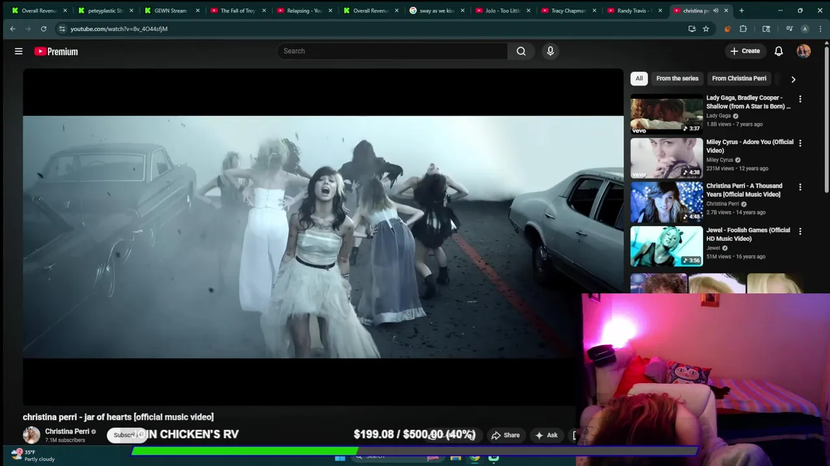Image resolution: width=830 pixels, height=466 pixels.
Task: Click the Share button
Action: pyautogui.click(x=505, y=436)
